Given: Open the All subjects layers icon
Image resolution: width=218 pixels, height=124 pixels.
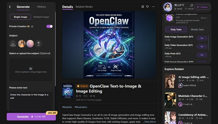Looking at the screenshot, I should tap(38, 44).
